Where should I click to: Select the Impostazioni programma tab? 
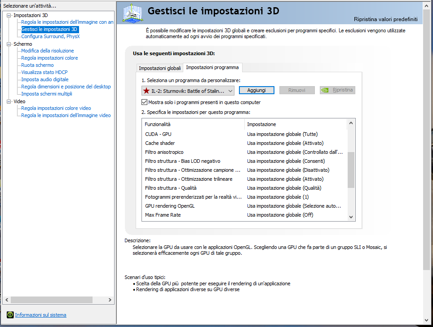click(x=212, y=68)
